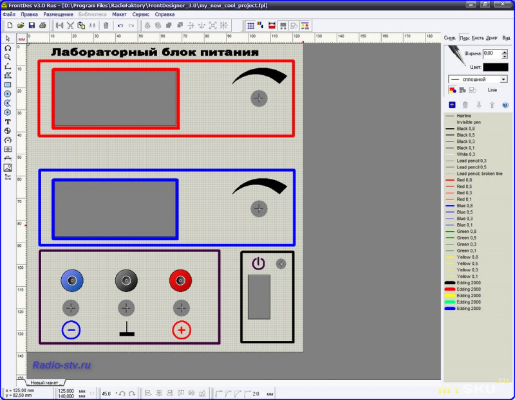
Task: Click the blue banana socket on the panel
Action: click(72, 280)
